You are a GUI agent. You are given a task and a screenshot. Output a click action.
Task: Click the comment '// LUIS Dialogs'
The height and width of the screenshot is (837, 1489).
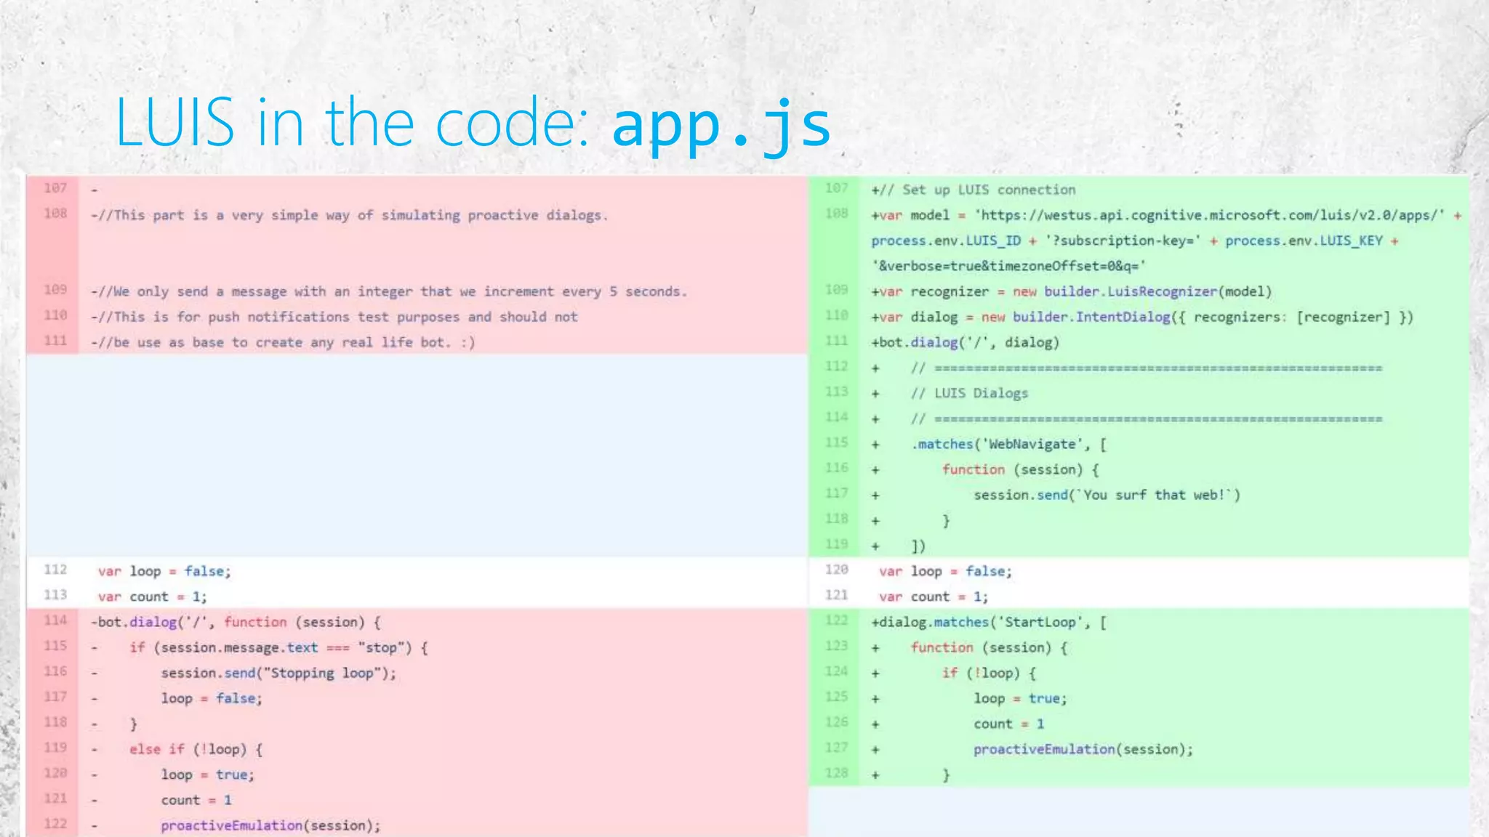coord(969,393)
